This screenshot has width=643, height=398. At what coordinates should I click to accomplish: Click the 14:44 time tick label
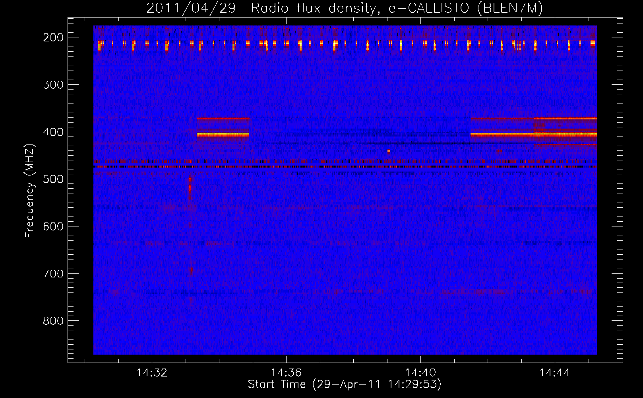click(x=555, y=373)
